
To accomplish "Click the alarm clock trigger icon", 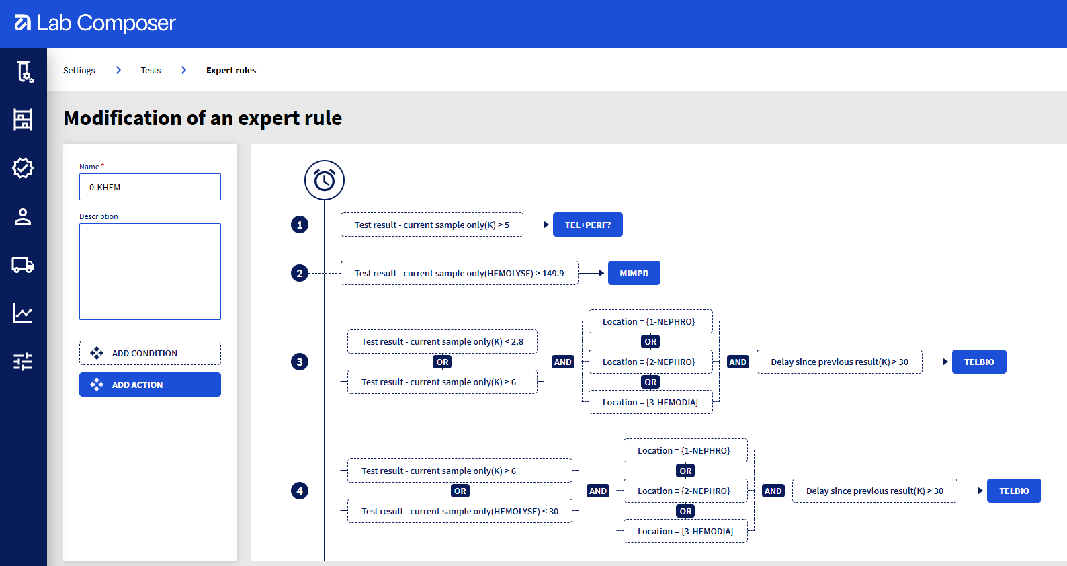I will coord(325,180).
